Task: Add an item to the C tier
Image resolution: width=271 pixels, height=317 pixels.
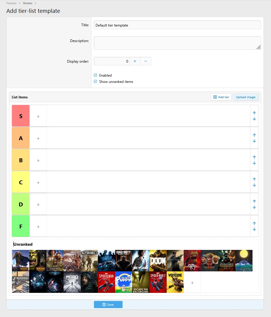Action: 38,182
